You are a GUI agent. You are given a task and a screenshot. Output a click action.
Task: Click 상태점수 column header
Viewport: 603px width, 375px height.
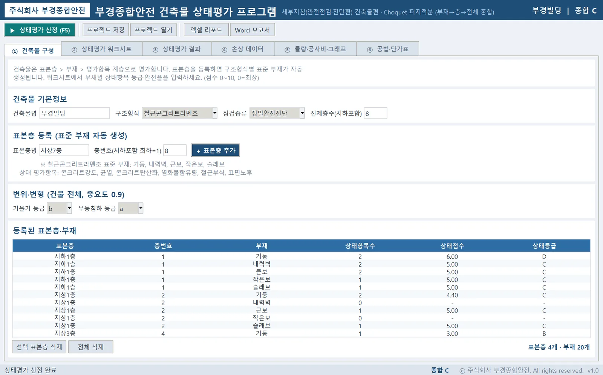[452, 245]
